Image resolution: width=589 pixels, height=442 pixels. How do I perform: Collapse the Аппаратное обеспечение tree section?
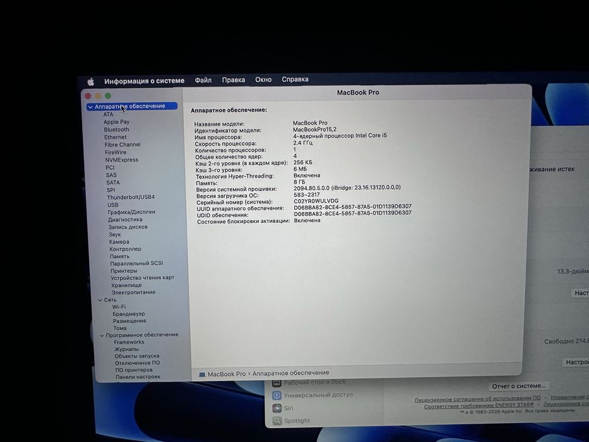tap(90, 107)
